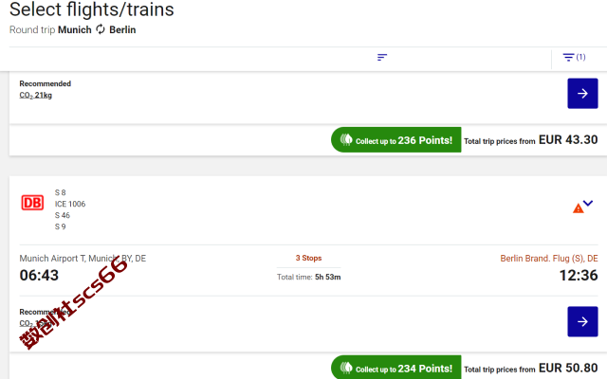Click the ICE 1006 train segment
The image size is (607, 379).
(70, 204)
